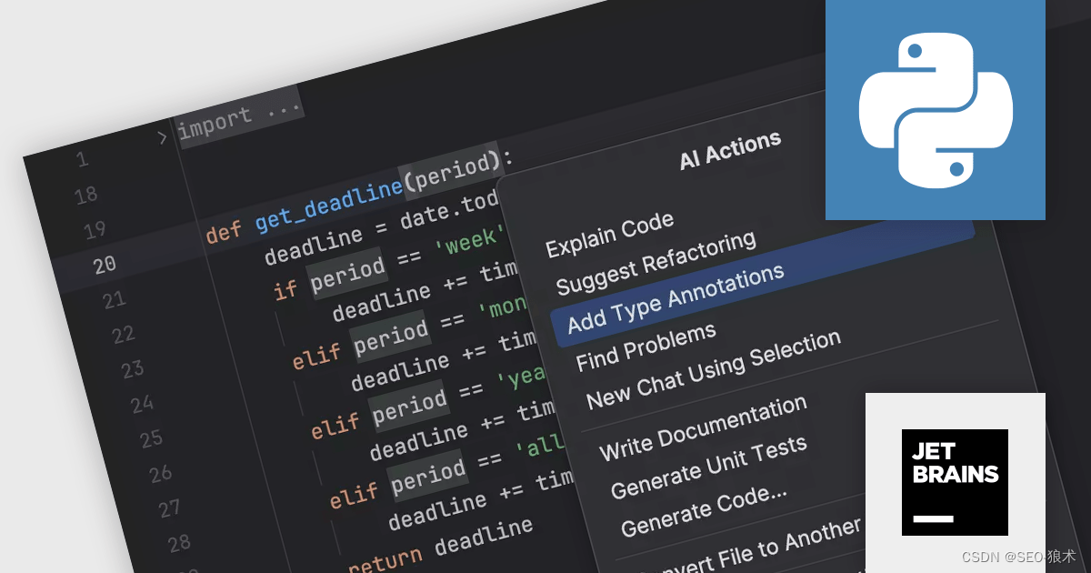Click line number 24 in gutter

click(143, 403)
